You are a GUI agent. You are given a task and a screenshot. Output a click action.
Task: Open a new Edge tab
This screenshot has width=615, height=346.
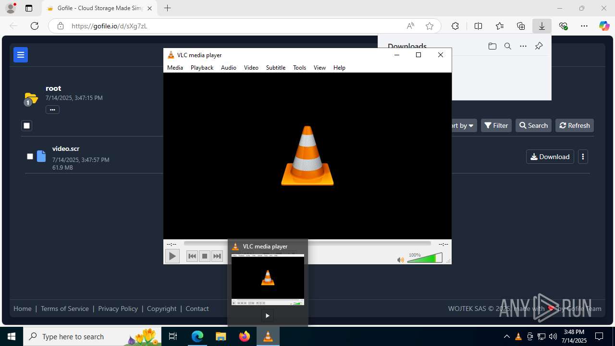[x=167, y=8]
